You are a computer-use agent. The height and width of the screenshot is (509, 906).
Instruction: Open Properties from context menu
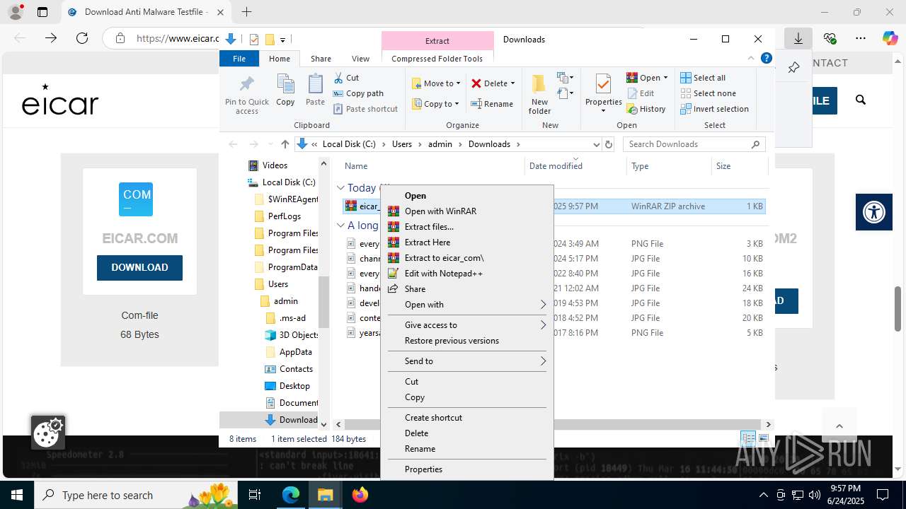[x=467, y=469]
